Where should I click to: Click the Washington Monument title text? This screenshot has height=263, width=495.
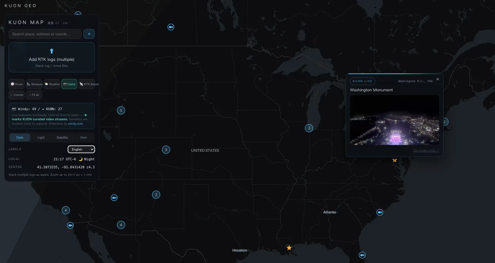pos(371,90)
